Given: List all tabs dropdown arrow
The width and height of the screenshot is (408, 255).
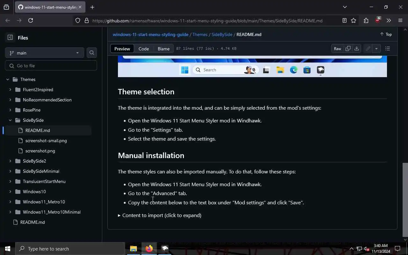Looking at the screenshot, I should click(x=345, y=7).
